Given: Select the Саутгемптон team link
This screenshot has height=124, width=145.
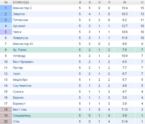Looking at the screenshot, I should tap(22, 86).
